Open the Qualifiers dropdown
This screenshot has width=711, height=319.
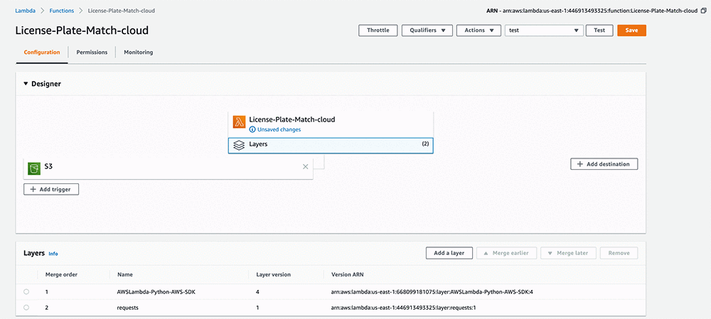(427, 31)
